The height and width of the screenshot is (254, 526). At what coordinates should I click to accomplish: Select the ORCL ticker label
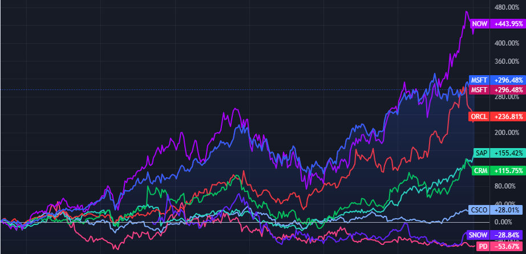coord(479,117)
